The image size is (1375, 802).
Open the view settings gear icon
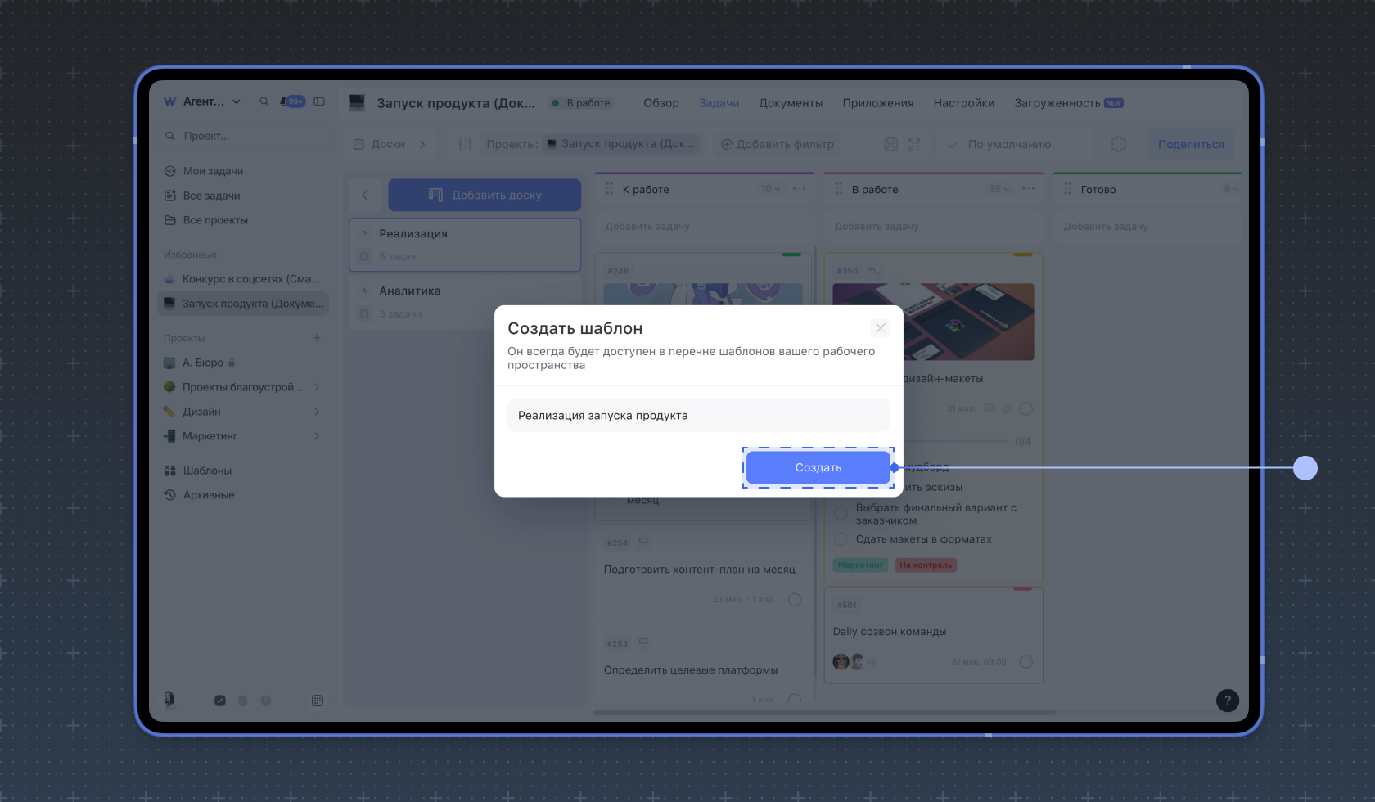click(x=1118, y=145)
